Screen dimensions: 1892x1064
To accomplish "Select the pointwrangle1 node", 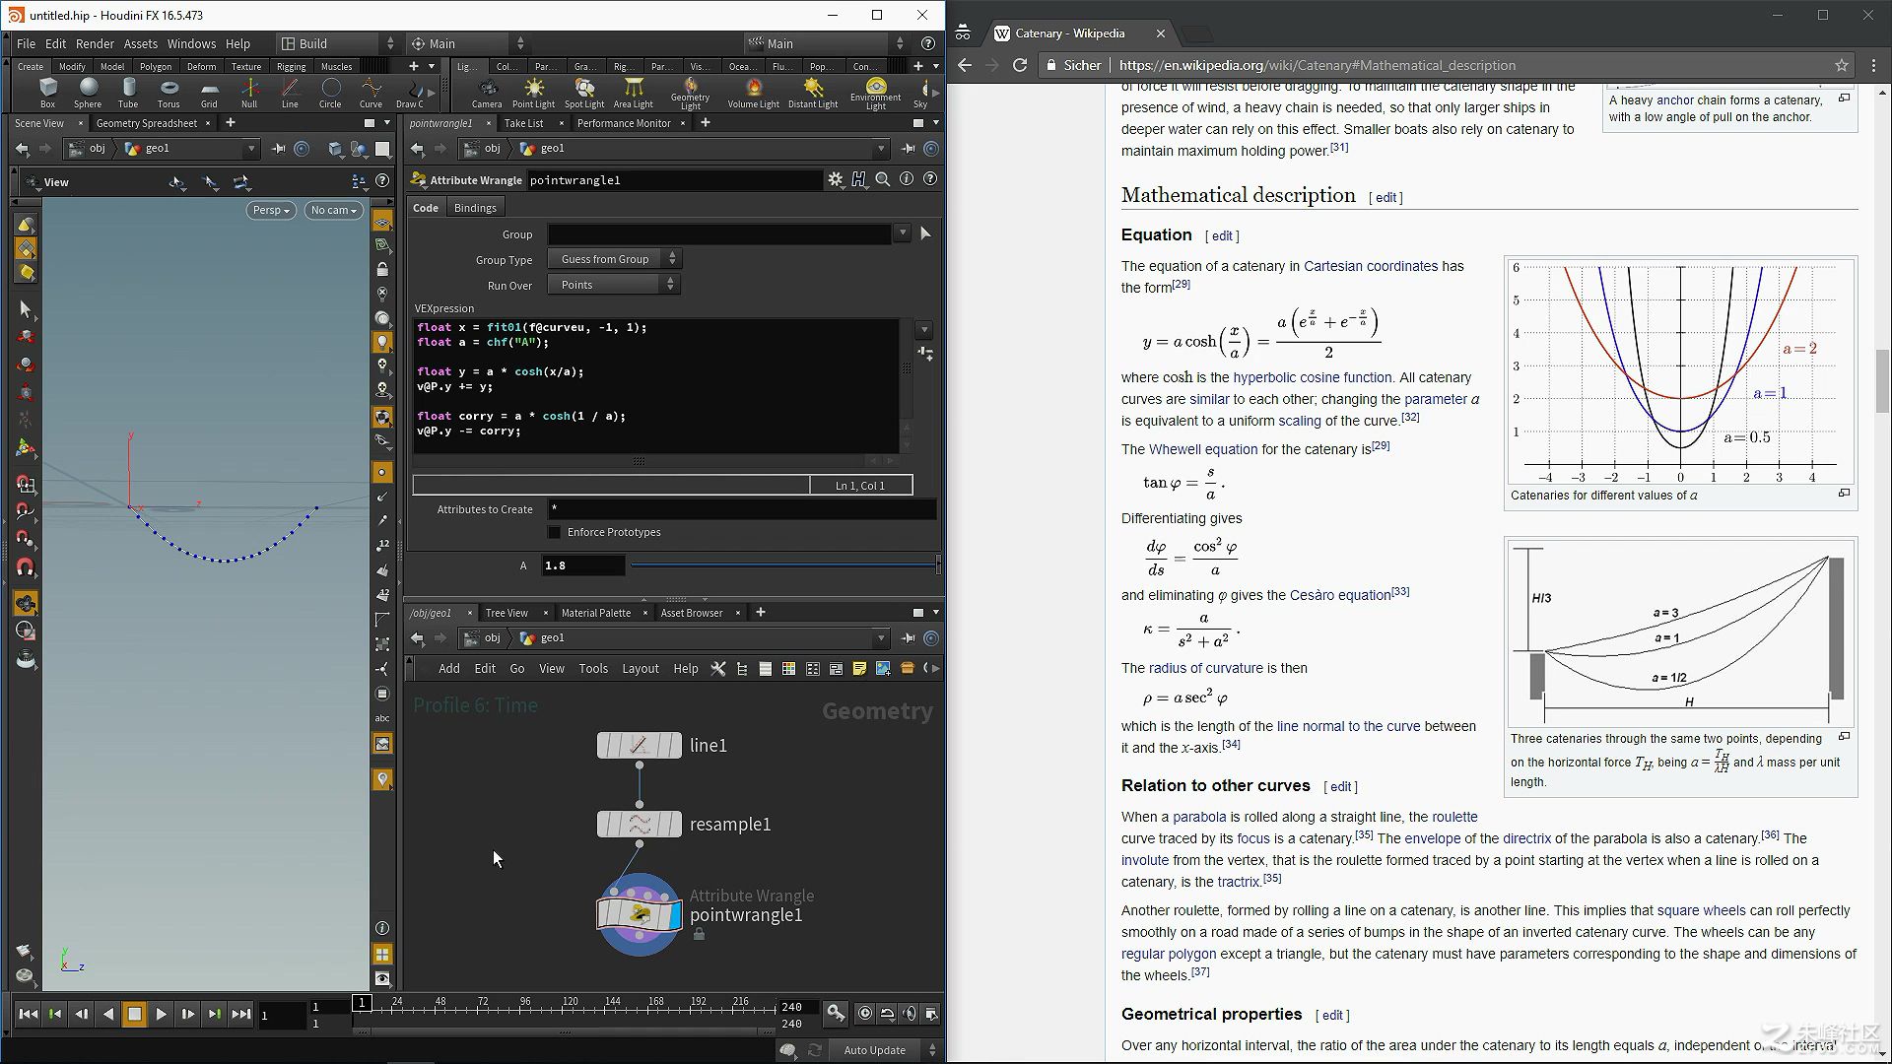I will click(x=639, y=915).
